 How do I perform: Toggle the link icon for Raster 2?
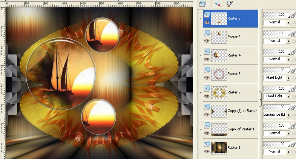tap(293, 89)
